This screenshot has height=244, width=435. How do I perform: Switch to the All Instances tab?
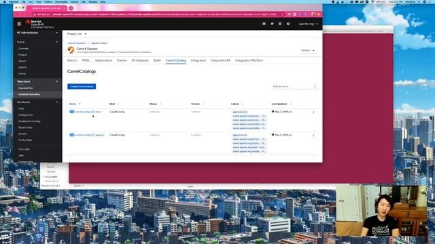click(140, 60)
